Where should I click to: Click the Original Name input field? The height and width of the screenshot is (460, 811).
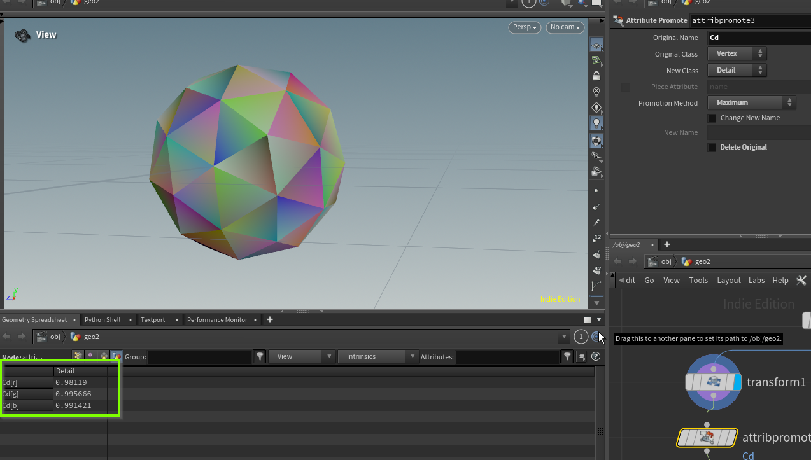(759, 38)
